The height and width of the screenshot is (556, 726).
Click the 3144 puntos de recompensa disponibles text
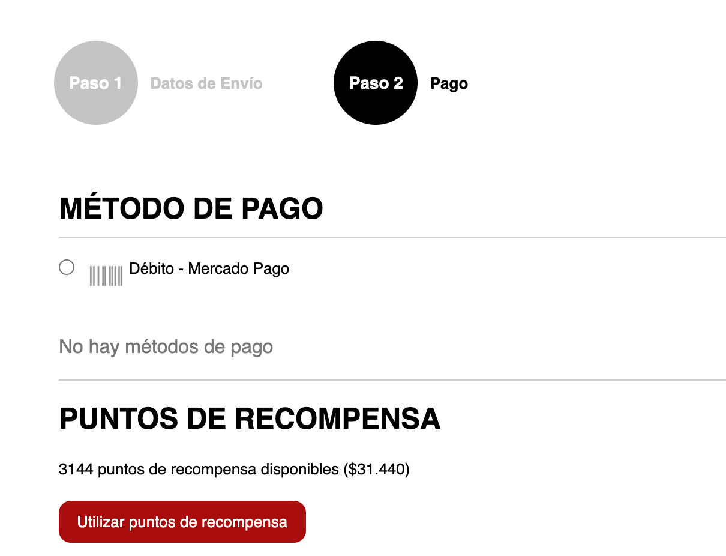[199, 469]
